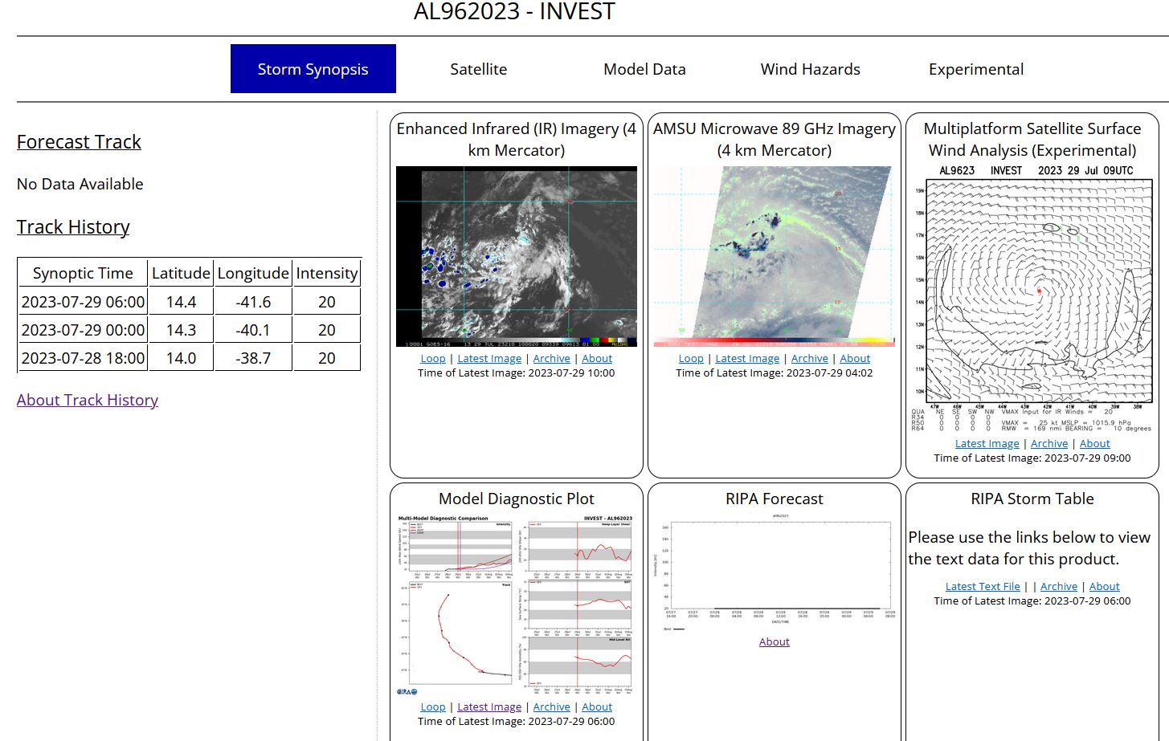1169x741 pixels.
Task: Click About link under RIPA Forecast
Action: 774,642
